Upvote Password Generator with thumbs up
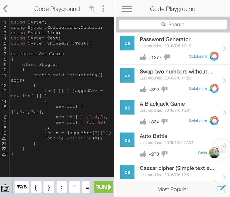The width and height of the screenshot is (230, 197). (143, 57)
